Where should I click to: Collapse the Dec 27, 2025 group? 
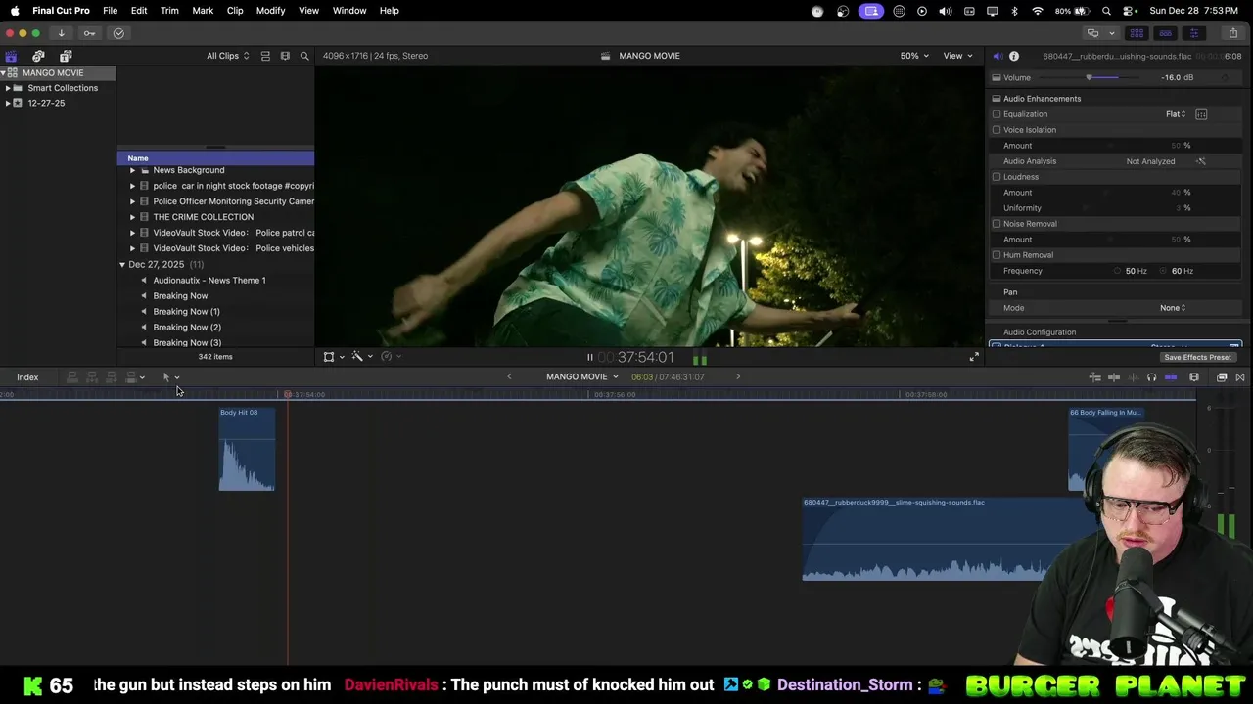click(122, 265)
